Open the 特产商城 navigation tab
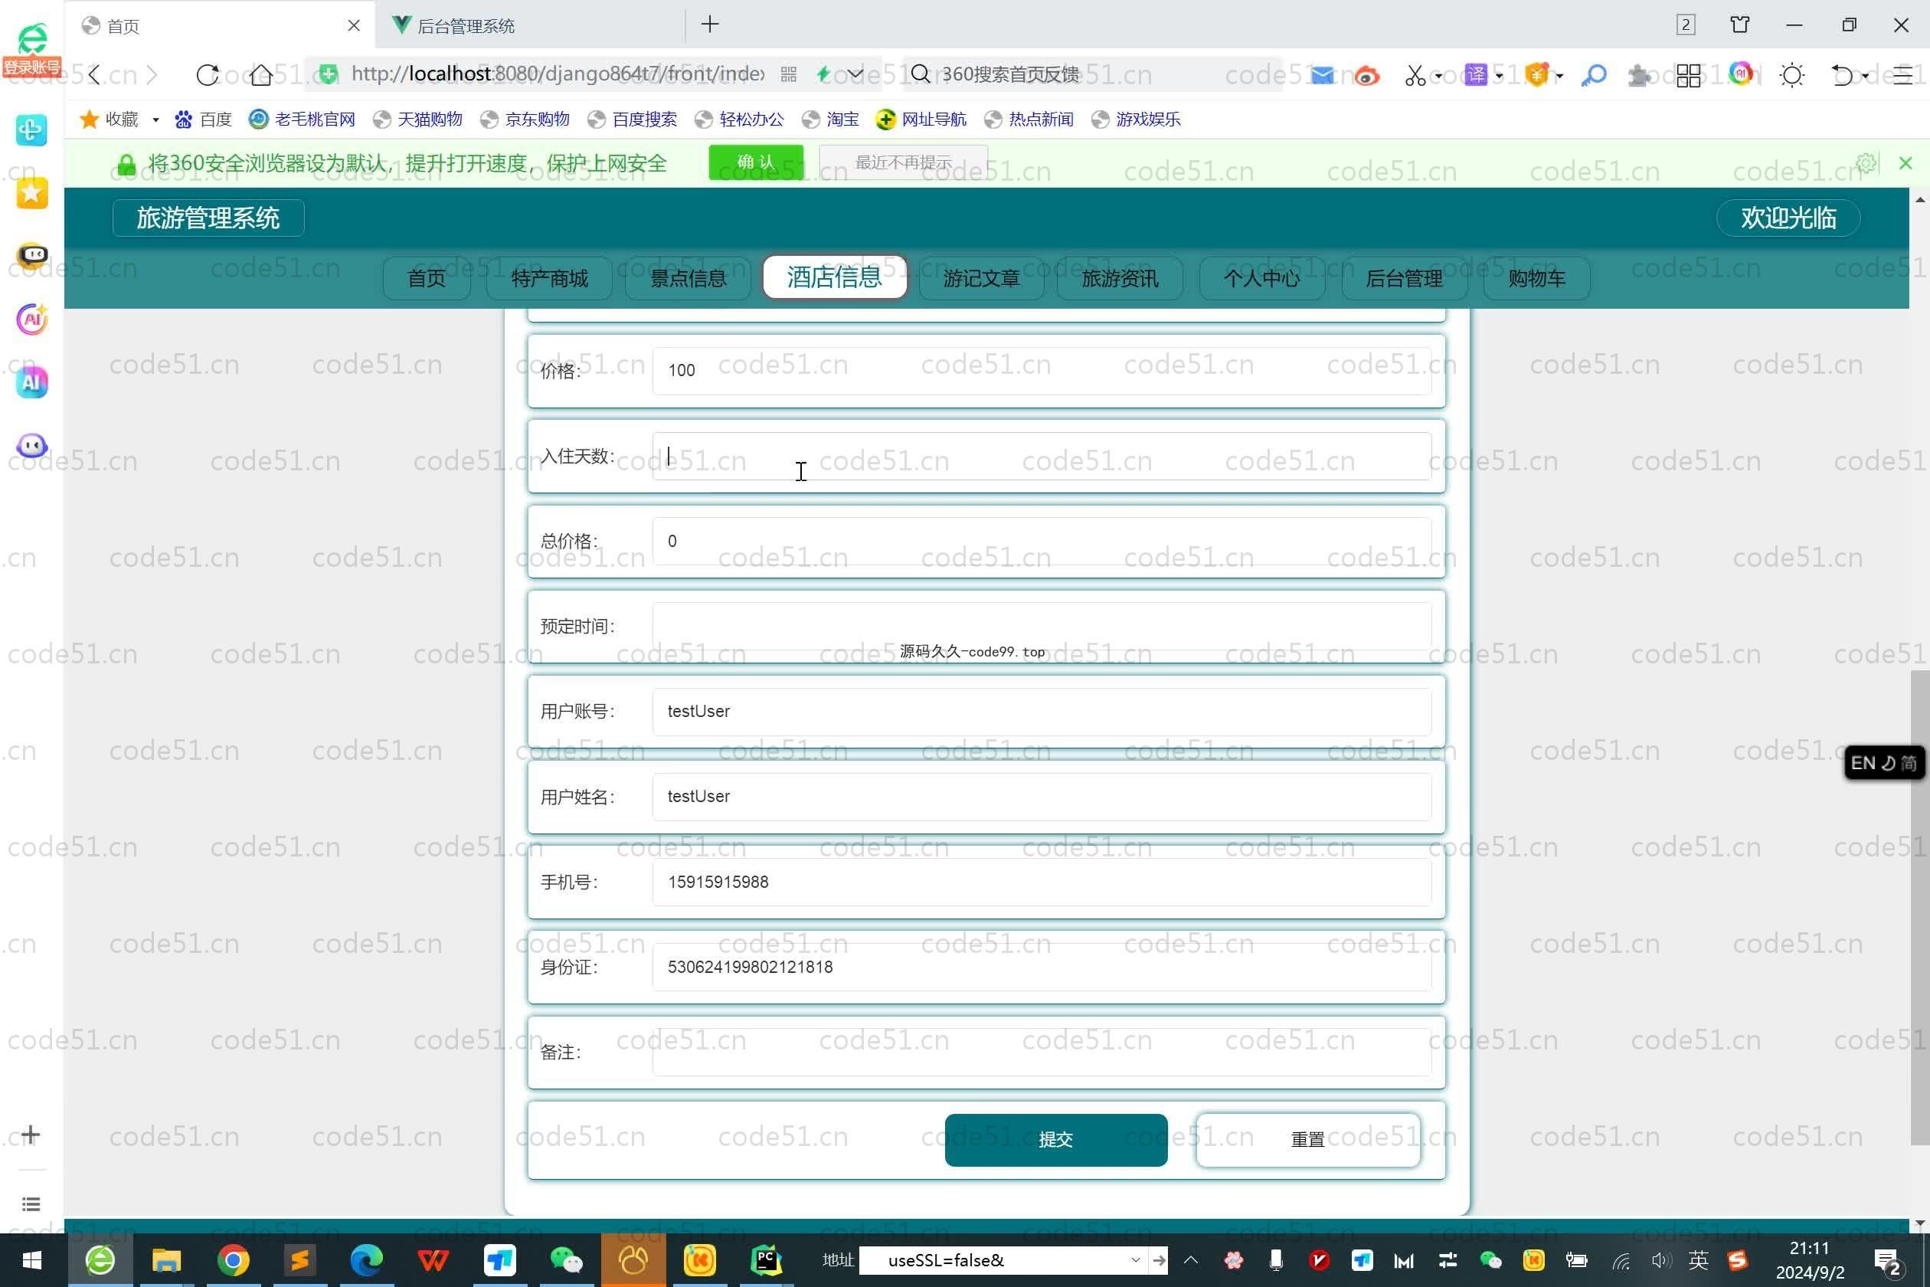The image size is (1930, 1287). click(x=549, y=278)
